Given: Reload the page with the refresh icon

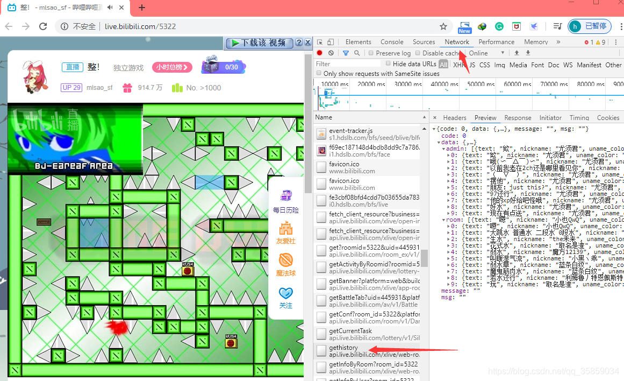Looking at the screenshot, I should click(x=43, y=26).
